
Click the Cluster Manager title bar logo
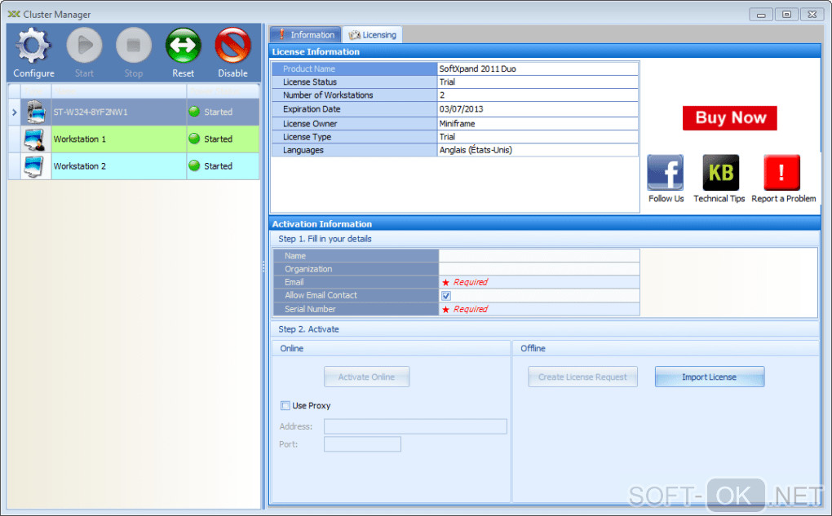[x=14, y=15]
